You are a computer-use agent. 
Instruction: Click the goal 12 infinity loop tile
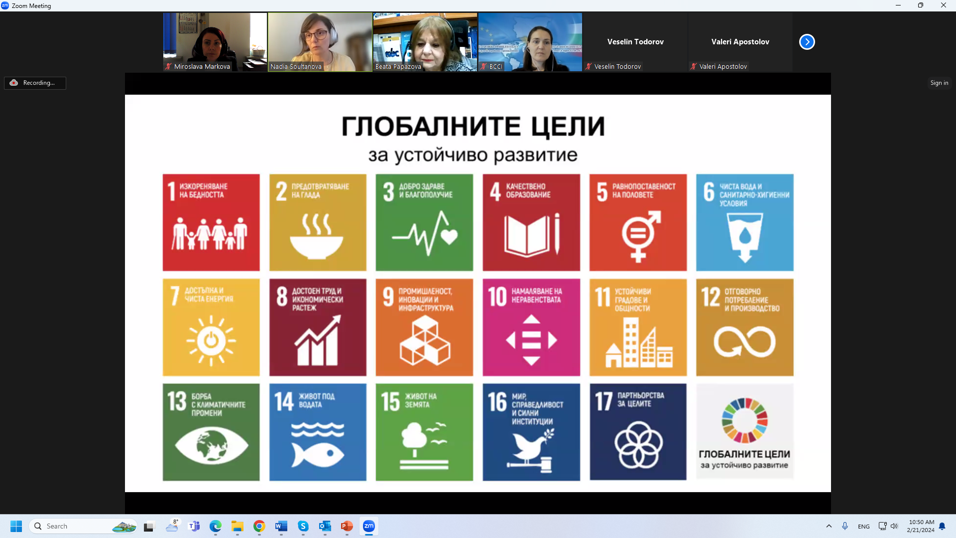(x=745, y=327)
